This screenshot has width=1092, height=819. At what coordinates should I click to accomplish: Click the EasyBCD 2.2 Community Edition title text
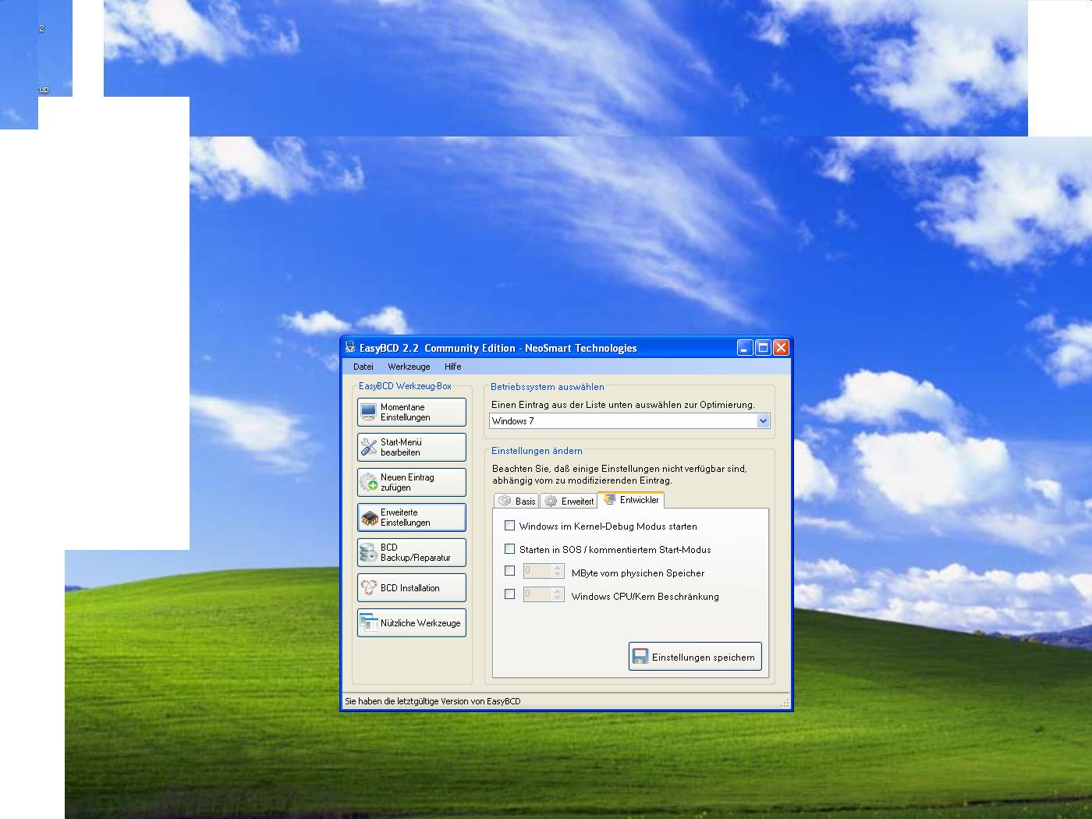(x=498, y=348)
